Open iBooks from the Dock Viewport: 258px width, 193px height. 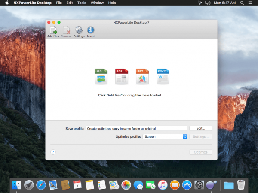coord(175,185)
